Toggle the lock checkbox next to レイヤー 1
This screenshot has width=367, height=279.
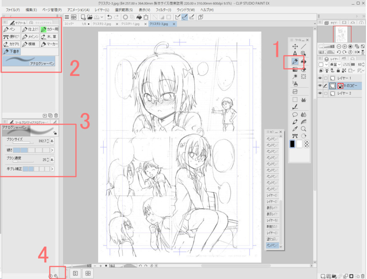coord(325,78)
